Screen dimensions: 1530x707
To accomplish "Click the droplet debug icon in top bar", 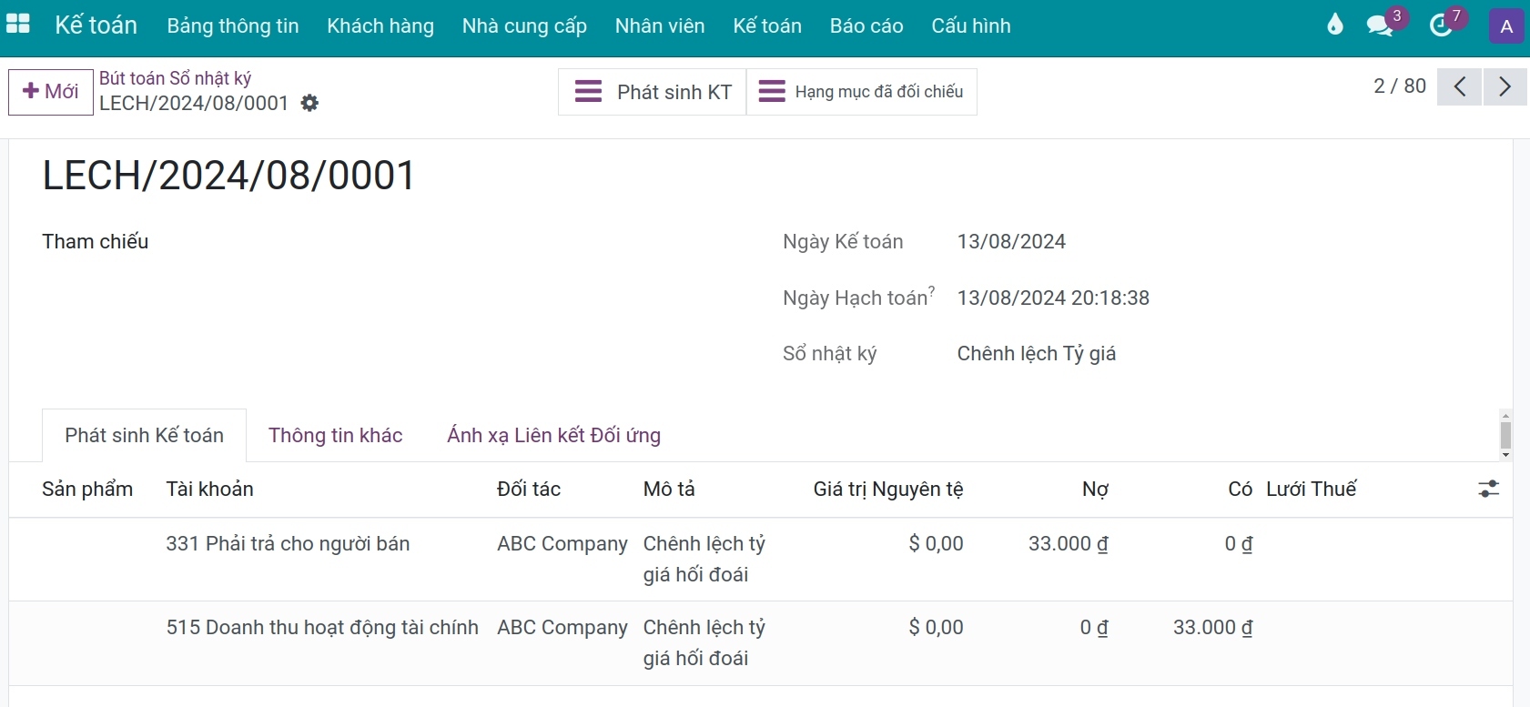I will coord(1334,25).
